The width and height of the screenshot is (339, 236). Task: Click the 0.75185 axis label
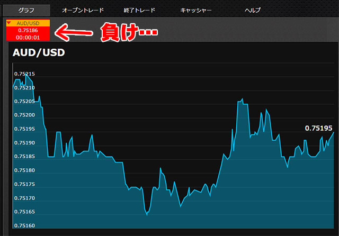[24, 156]
